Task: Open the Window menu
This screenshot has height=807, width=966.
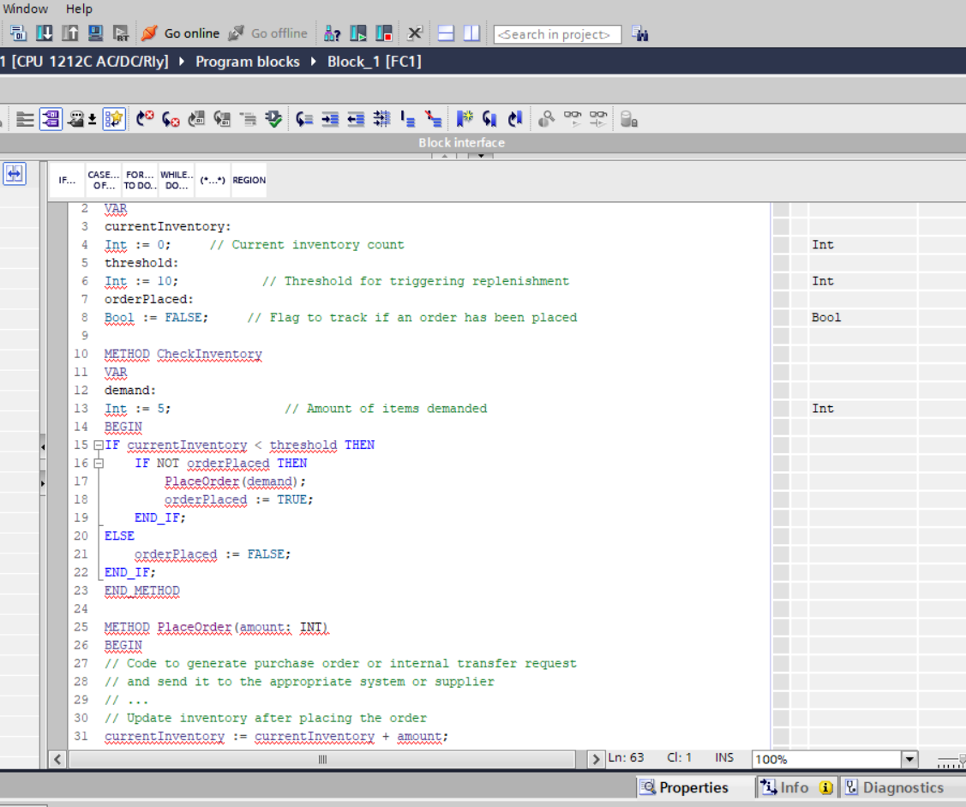Action: point(25,9)
